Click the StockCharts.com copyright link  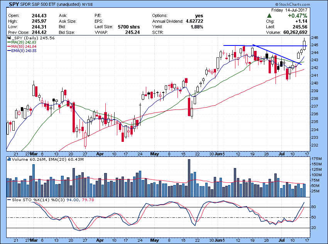pos(292,4)
